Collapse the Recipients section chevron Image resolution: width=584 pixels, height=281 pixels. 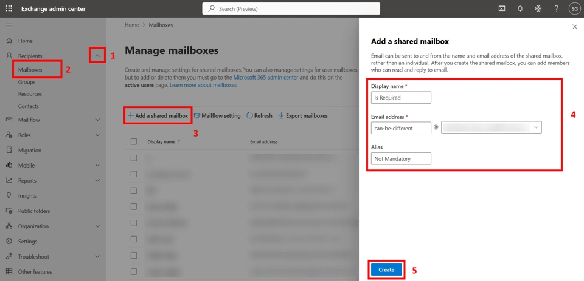(x=97, y=56)
